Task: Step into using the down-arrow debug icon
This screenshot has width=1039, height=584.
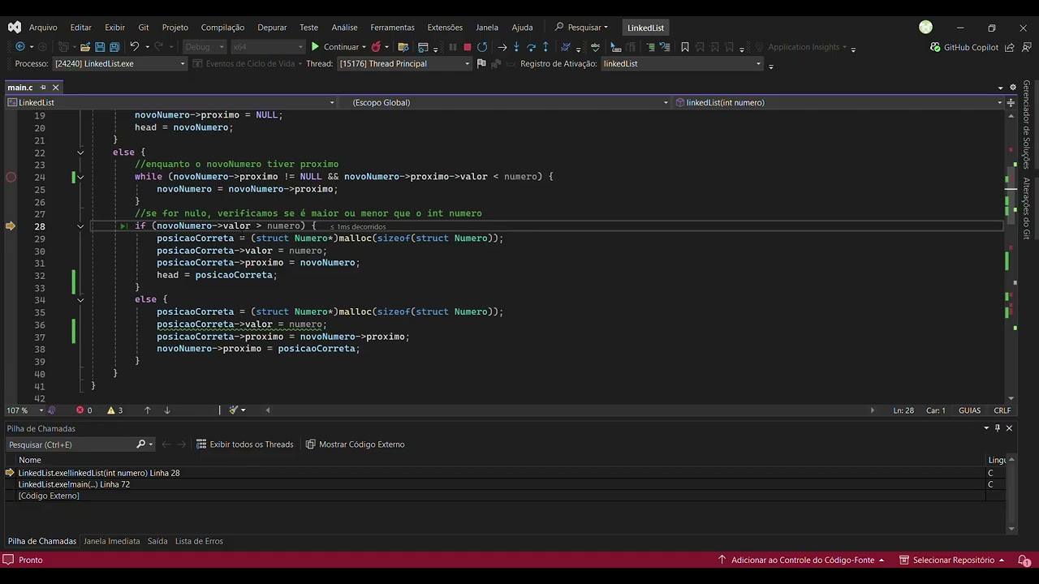Action: point(516,47)
